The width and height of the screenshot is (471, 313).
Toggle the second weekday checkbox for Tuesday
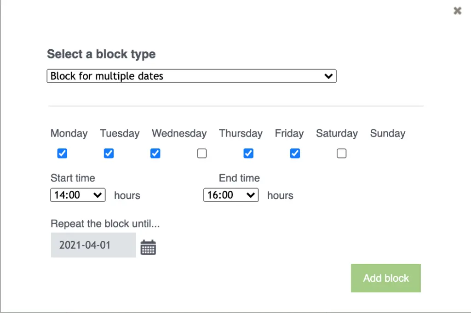(109, 154)
